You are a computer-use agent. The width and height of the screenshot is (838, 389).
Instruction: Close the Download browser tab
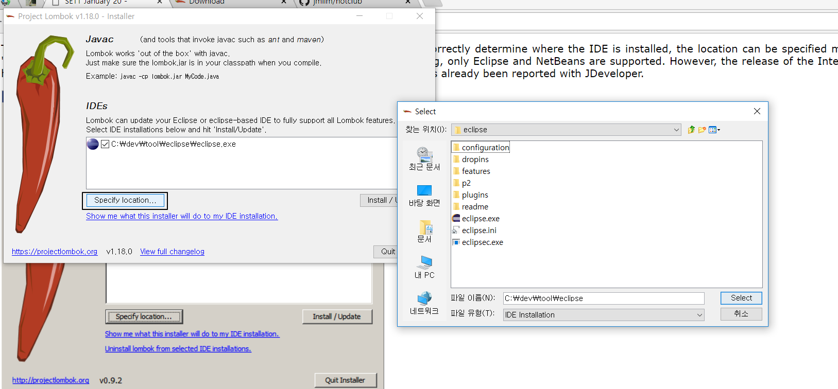pos(284,2)
